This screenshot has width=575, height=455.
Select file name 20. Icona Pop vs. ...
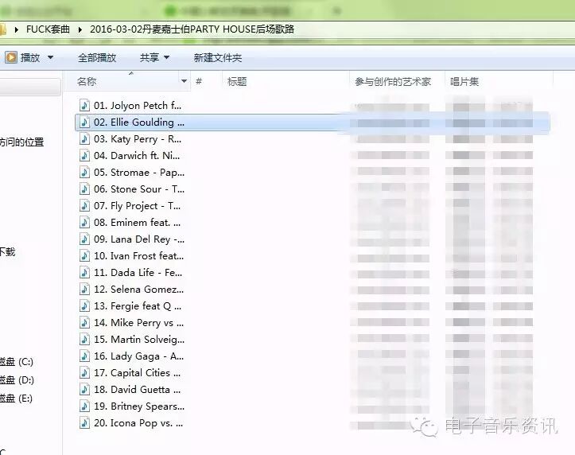tap(138, 422)
